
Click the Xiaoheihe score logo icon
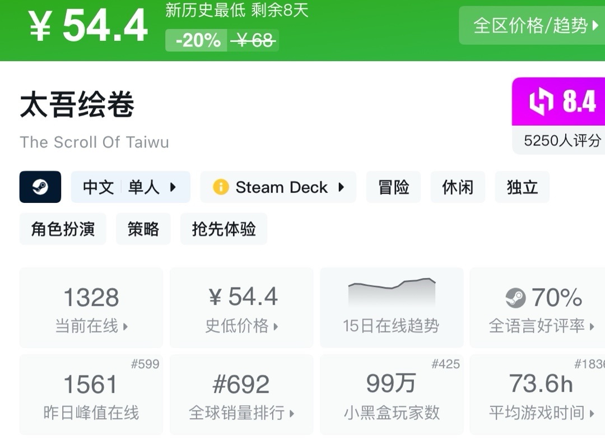pos(542,102)
